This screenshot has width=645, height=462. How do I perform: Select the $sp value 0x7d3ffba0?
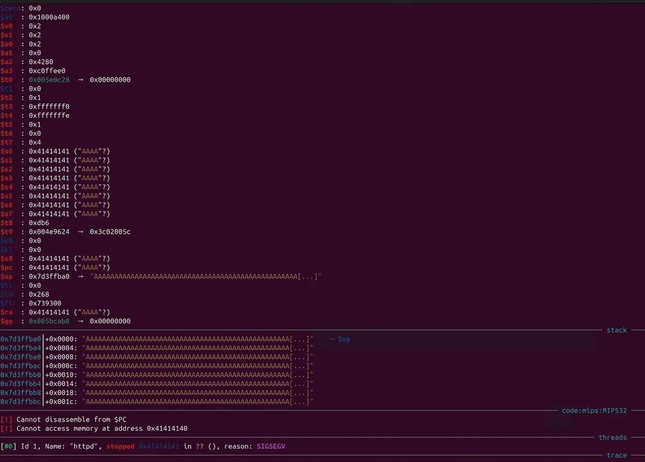pos(49,277)
